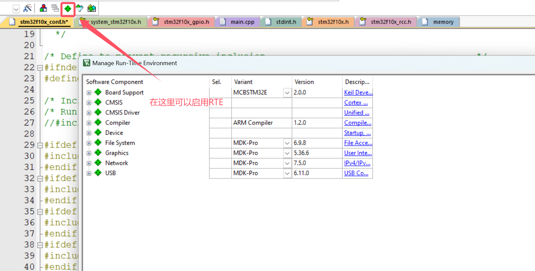Screen dimensions: 535x271
Task: Open Manage Run-Time Environment green diamond icon
Action: (68, 8)
